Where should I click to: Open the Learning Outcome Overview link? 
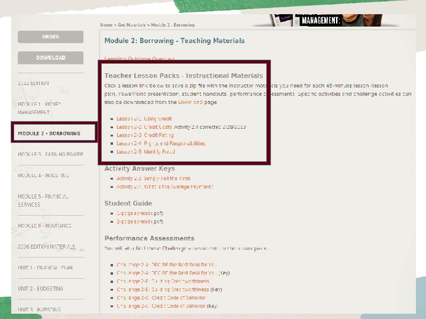point(140,58)
